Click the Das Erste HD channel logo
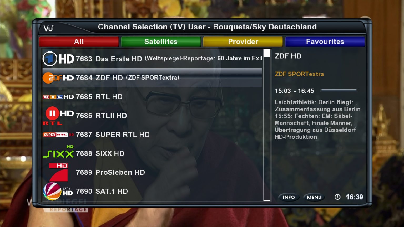 pos(58,59)
